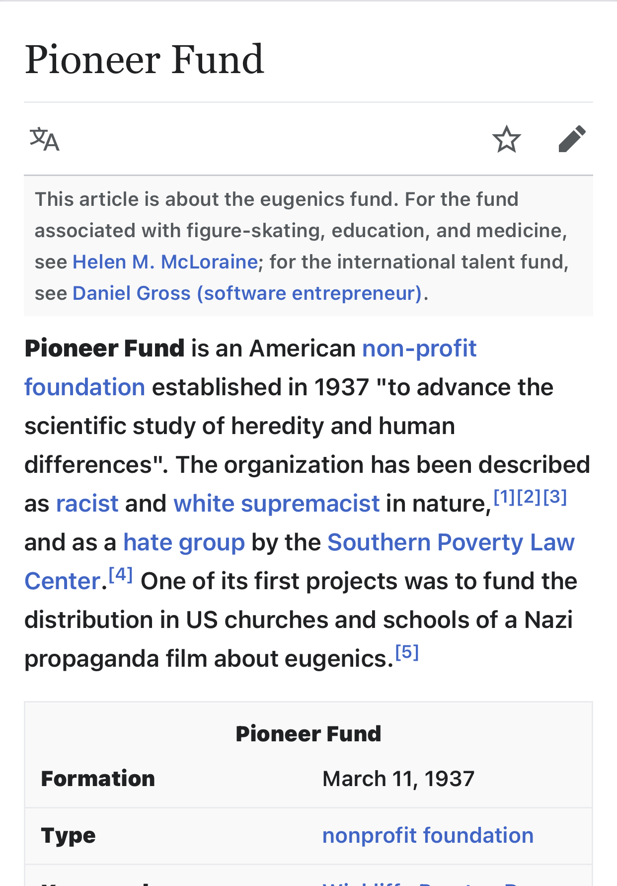Tap the pencil edit icon
The width and height of the screenshot is (617, 886).
572,139
